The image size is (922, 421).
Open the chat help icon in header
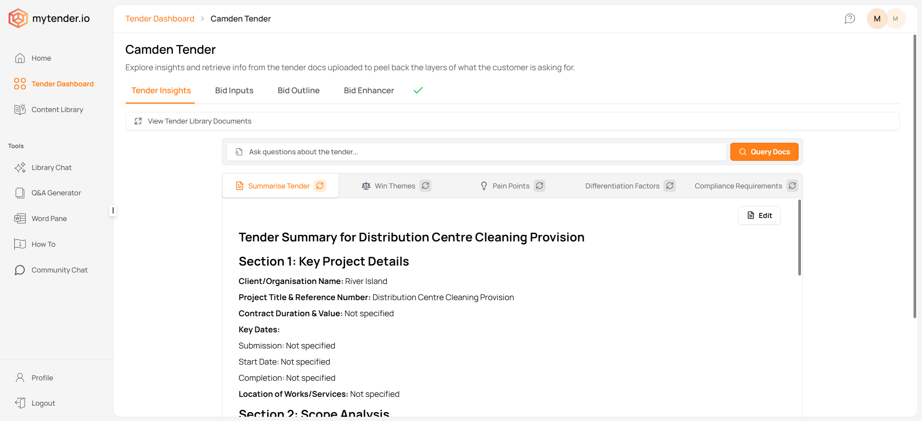tap(850, 18)
